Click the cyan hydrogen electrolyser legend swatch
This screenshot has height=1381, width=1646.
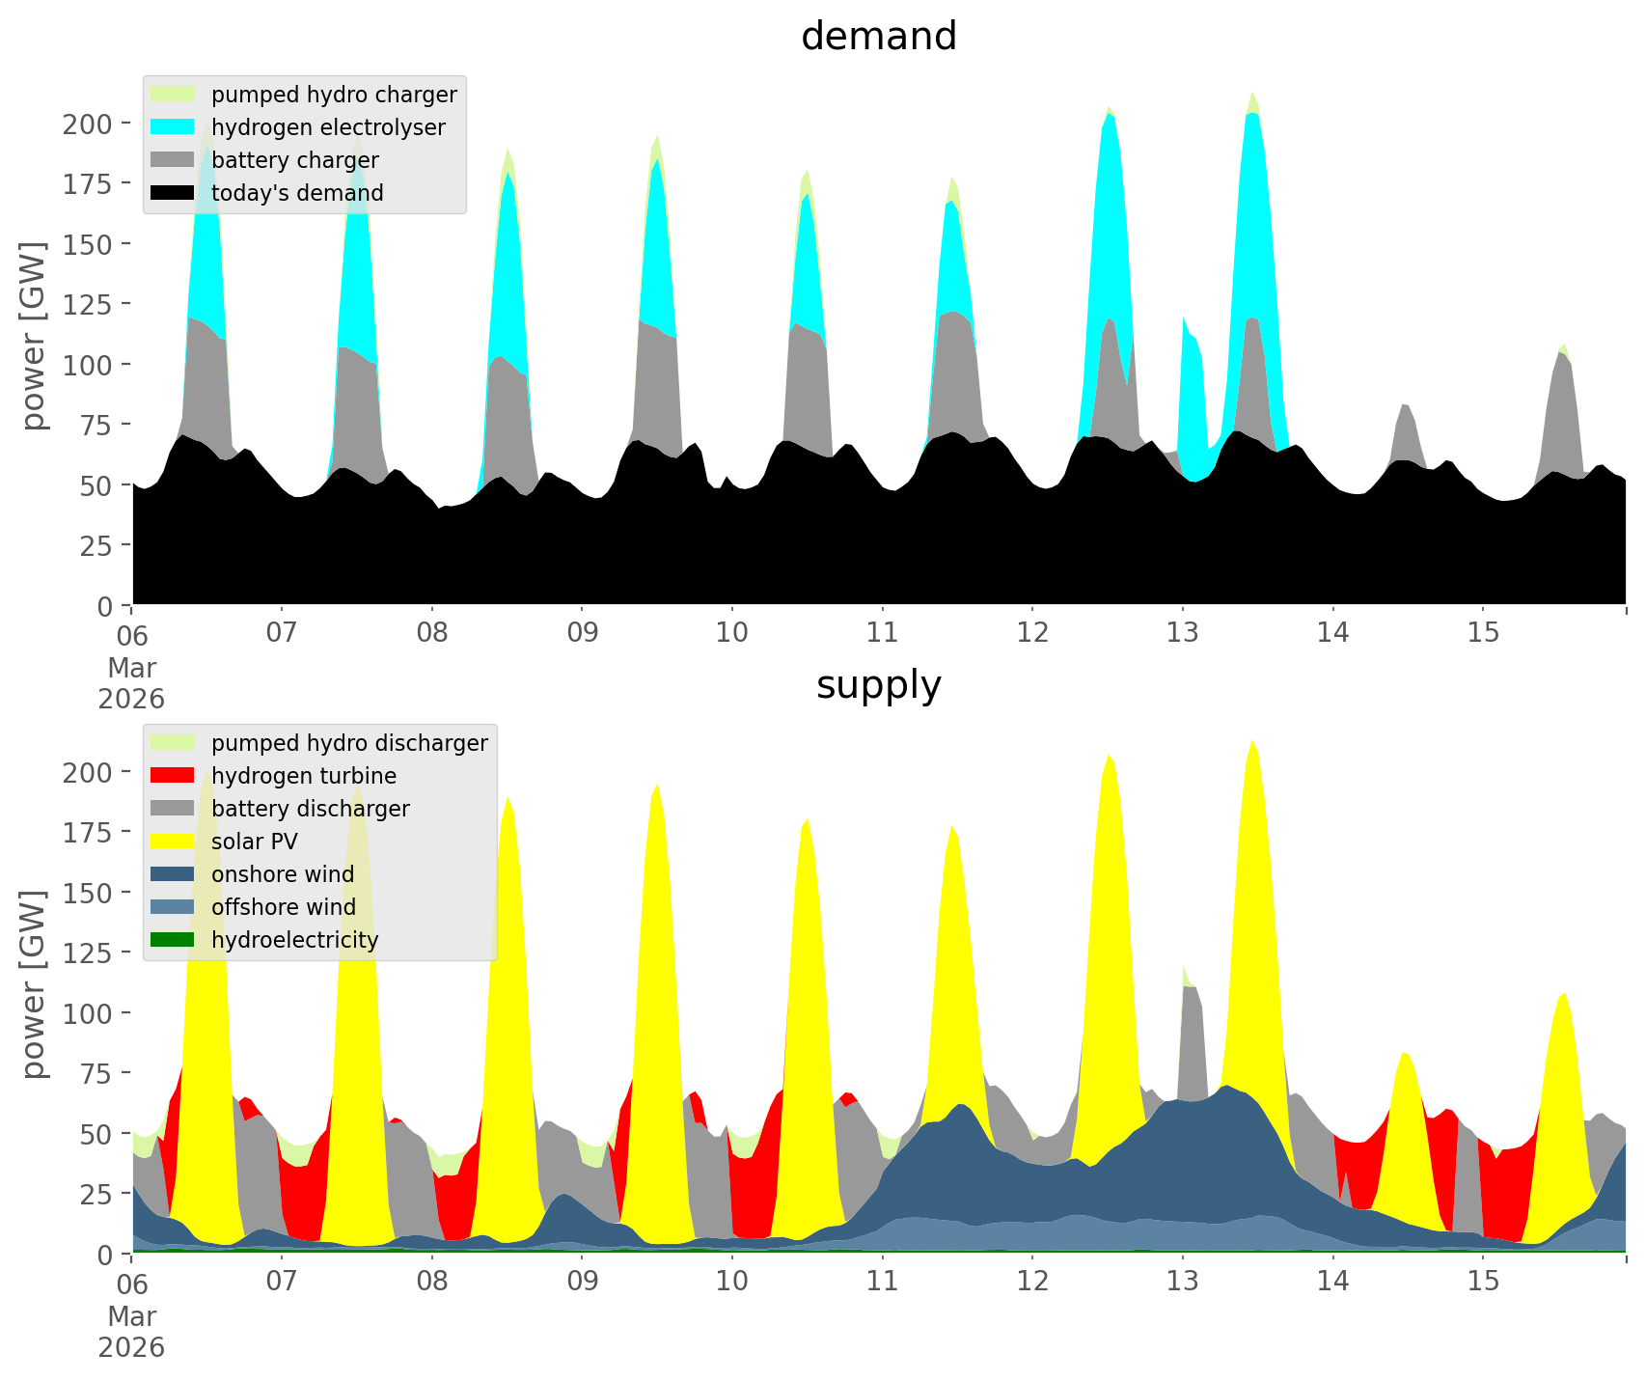173,127
